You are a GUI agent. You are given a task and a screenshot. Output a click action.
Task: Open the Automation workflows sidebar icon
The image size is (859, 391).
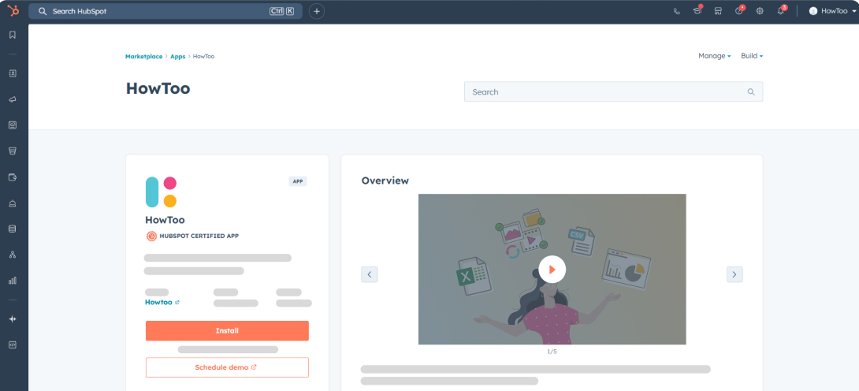pos(13,255)
